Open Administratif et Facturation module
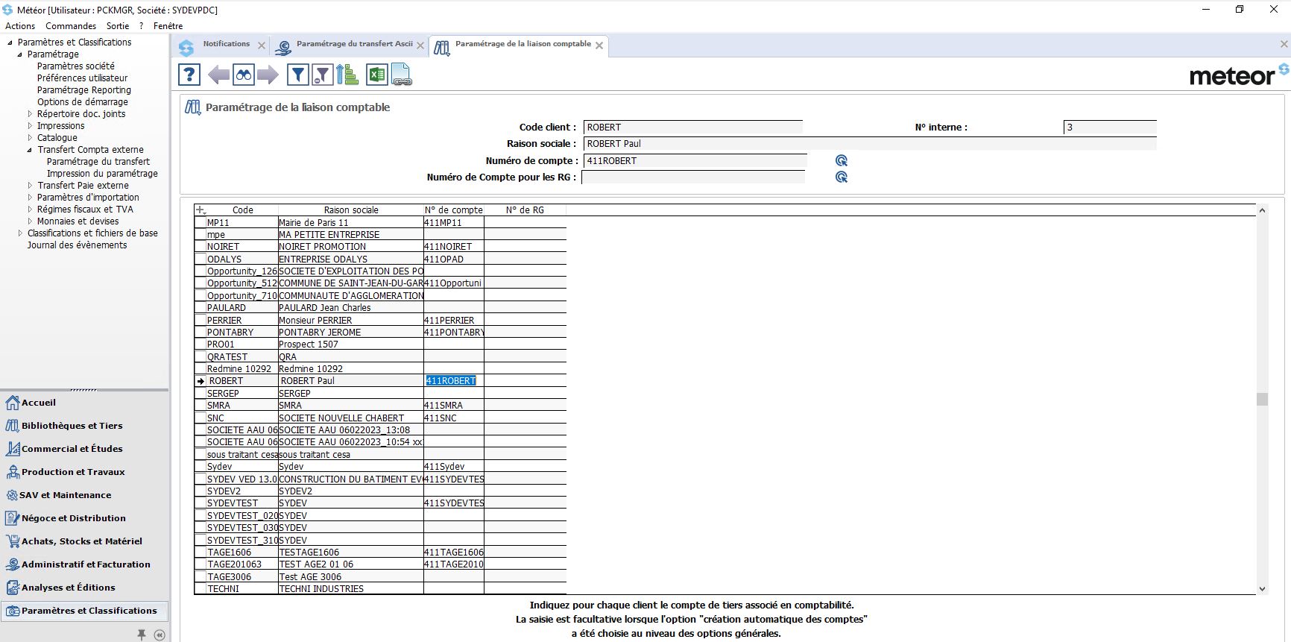 pyautogui.click(x=84, y=564)
